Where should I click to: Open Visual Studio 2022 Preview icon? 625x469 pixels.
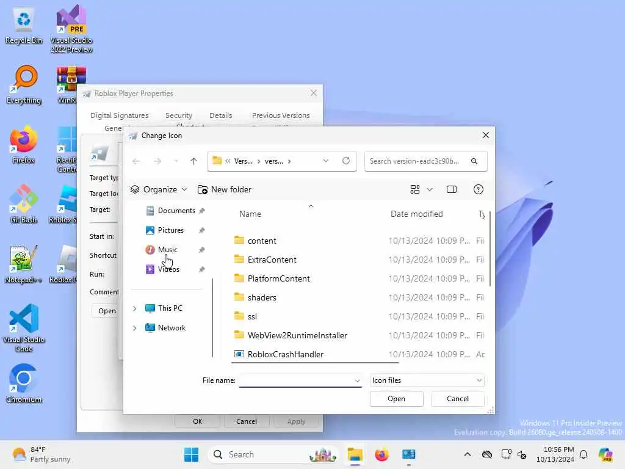pyautogui.click(x=71, y=29)
